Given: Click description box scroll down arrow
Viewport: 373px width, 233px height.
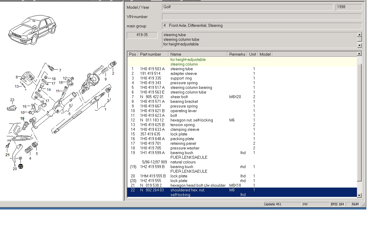Looking at the screenshot, I should click(x=359, y=45).
